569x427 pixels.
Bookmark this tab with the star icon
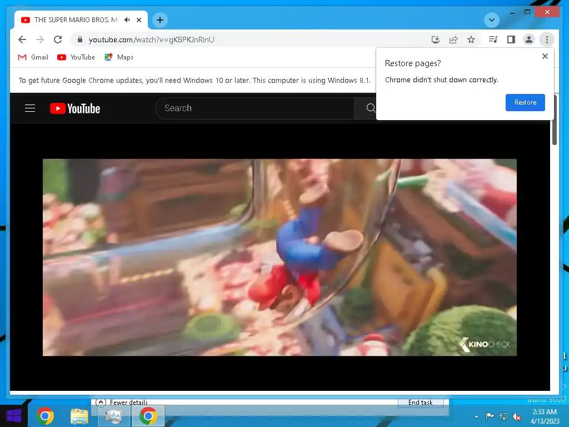click(471, 39)
